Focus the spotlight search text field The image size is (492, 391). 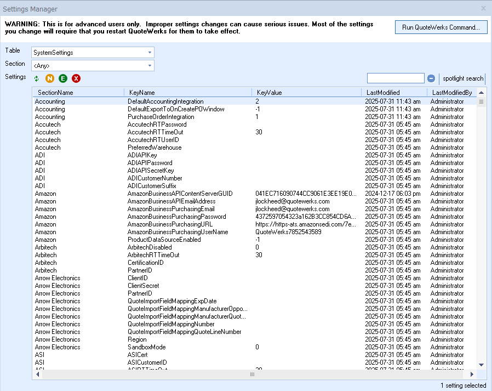tap(396, 78)
